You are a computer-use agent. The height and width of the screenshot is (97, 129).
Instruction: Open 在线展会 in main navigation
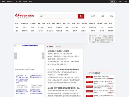99,23
